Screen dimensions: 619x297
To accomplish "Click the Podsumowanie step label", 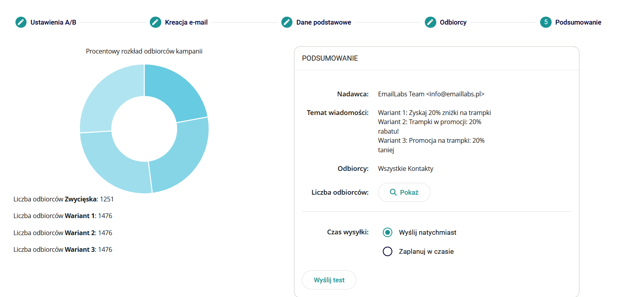I will [x=578, y=22].
